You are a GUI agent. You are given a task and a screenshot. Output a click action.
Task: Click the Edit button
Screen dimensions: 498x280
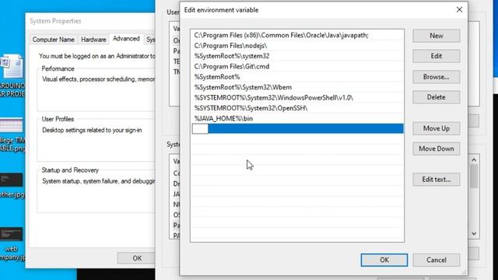point(436,56)
